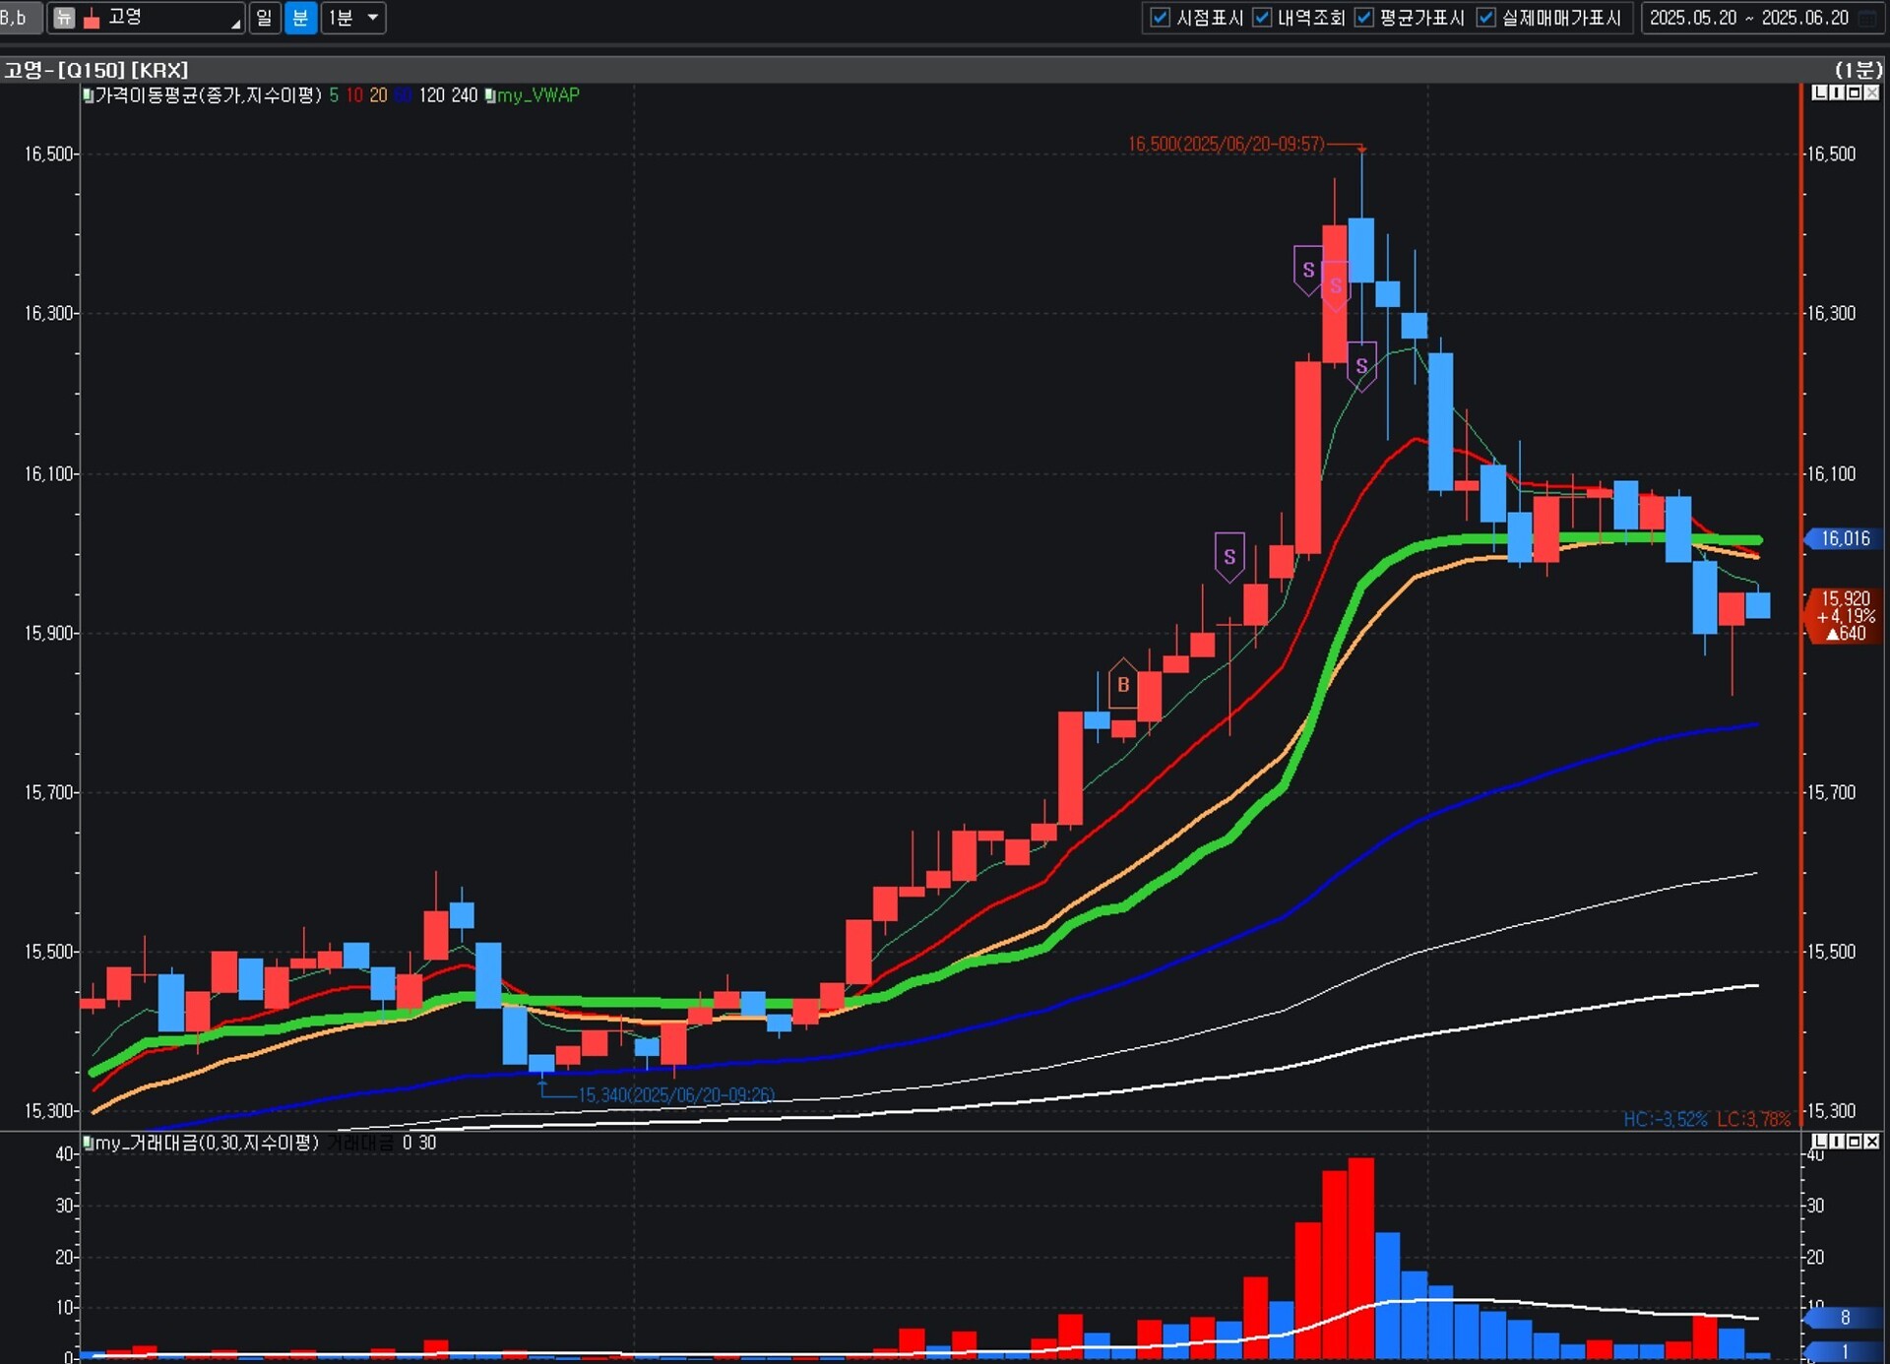This screenshot has width=1890, height=1364.
Task: Click the I icon in price chart panel corner
Action: click(x=1837, y=93)
